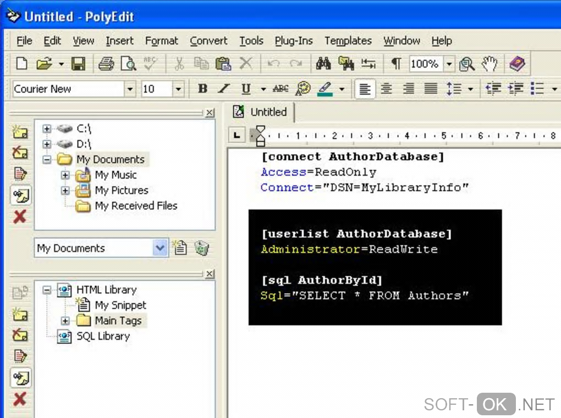Open the zoom percentage dropdown

tap(449, 64)
